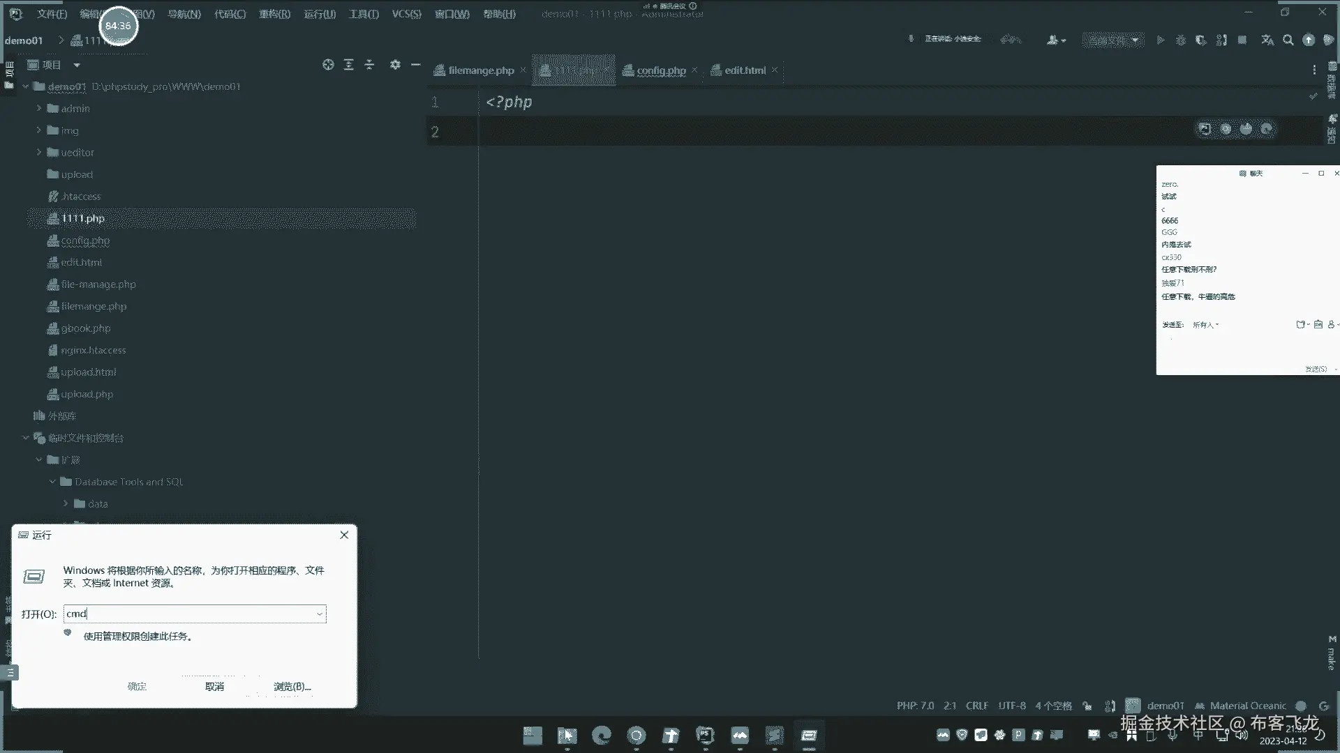
Task: Click the Material Oceanic theme indicator
Action: click(x=1247, y=706)
